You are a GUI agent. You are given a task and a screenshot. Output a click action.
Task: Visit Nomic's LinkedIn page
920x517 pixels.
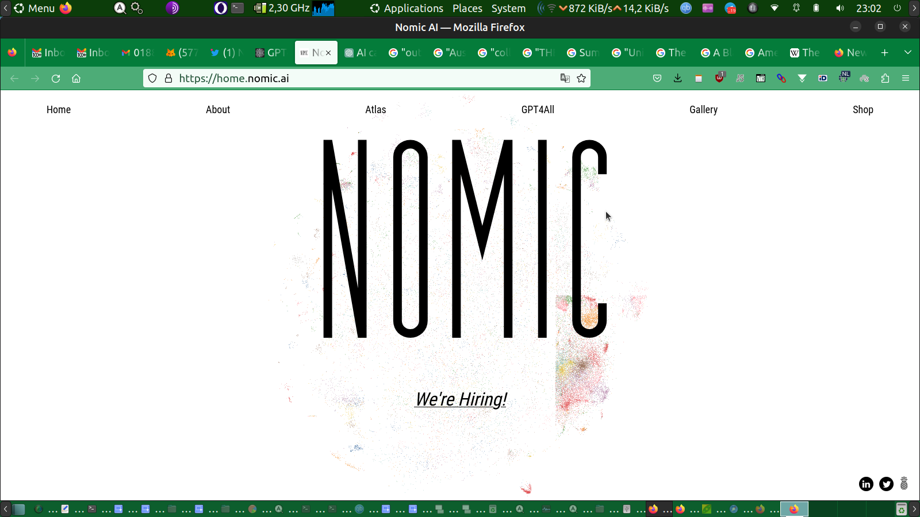(x=866, y=484)
